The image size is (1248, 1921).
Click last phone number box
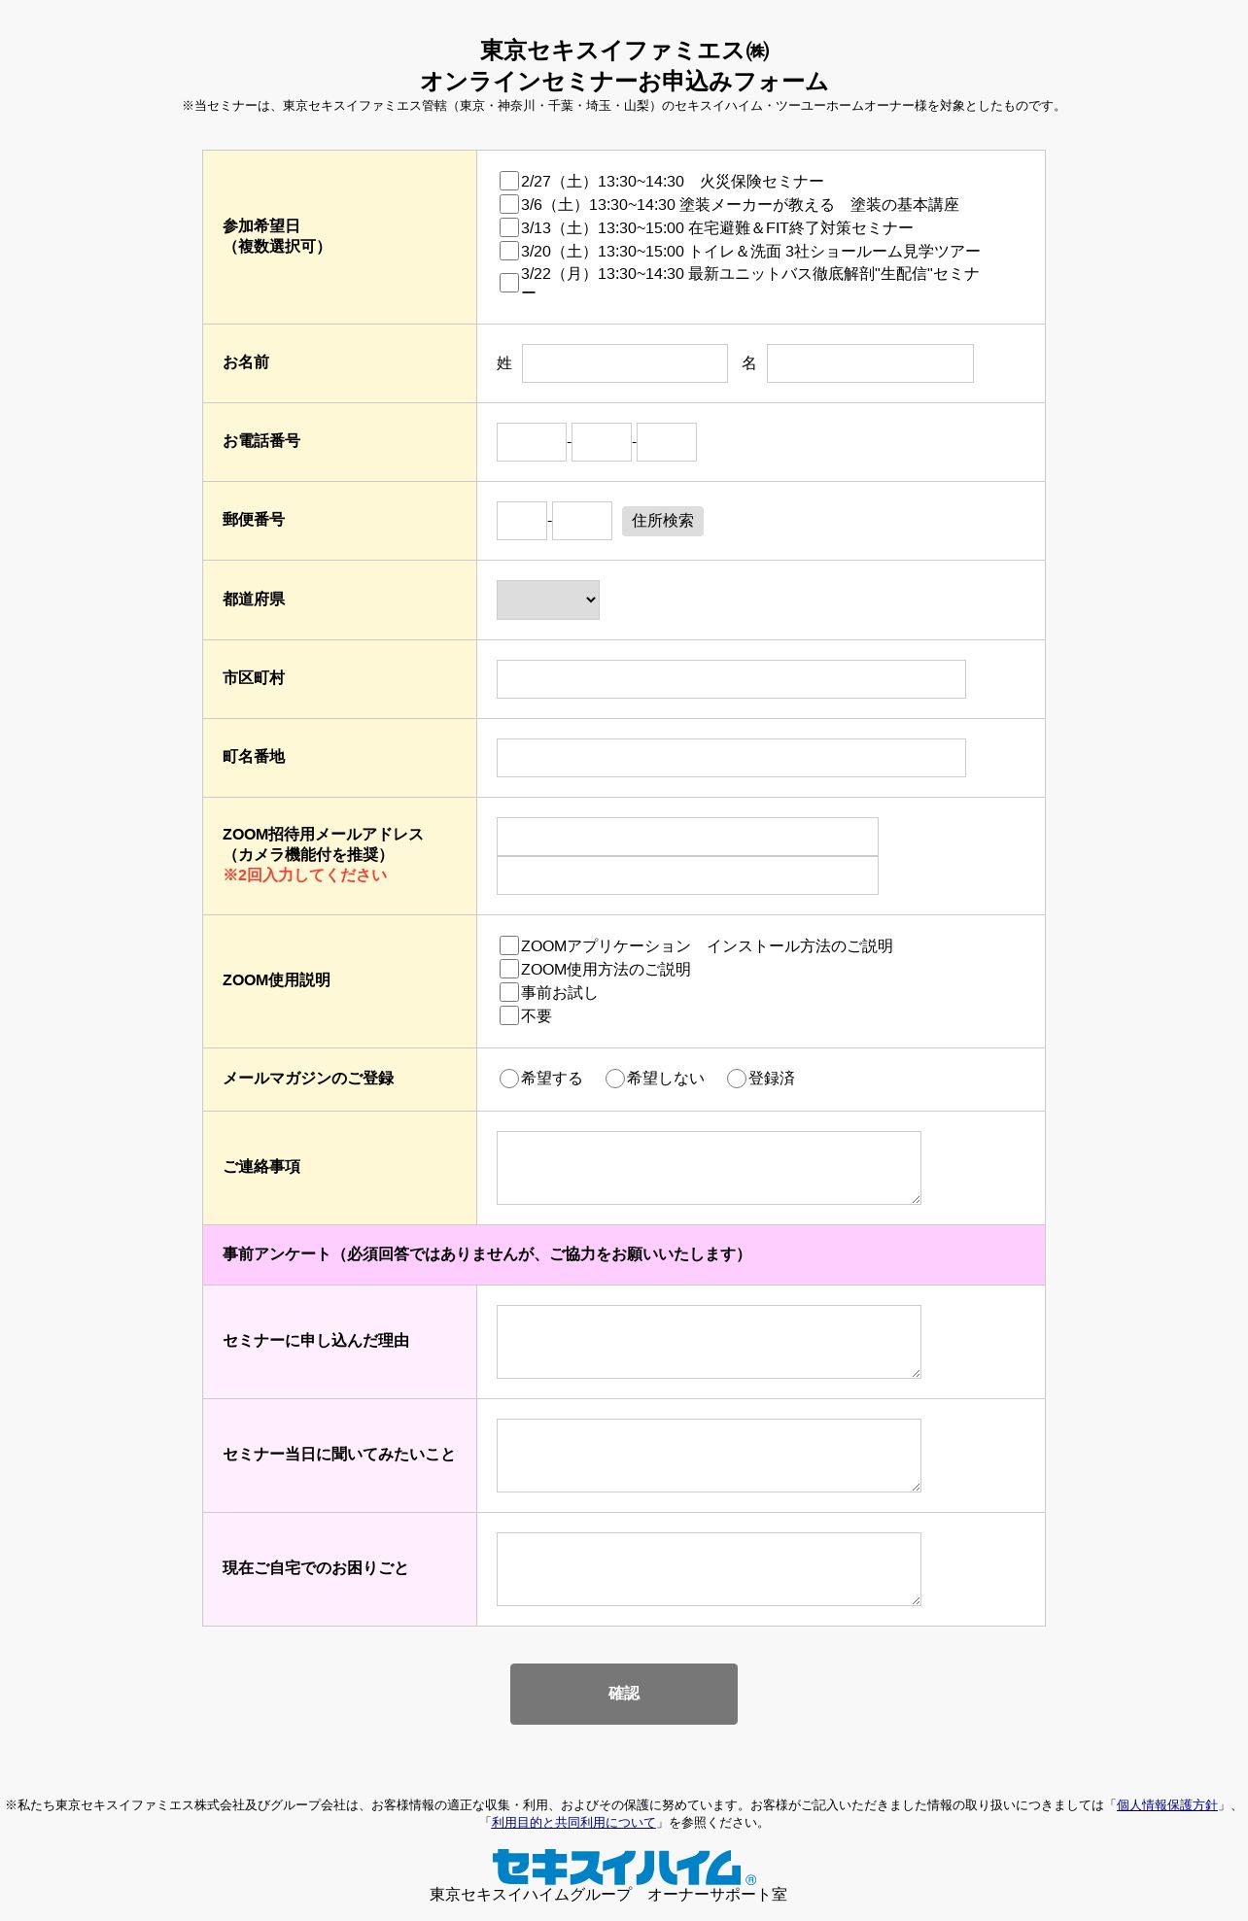tap(667, 442)
